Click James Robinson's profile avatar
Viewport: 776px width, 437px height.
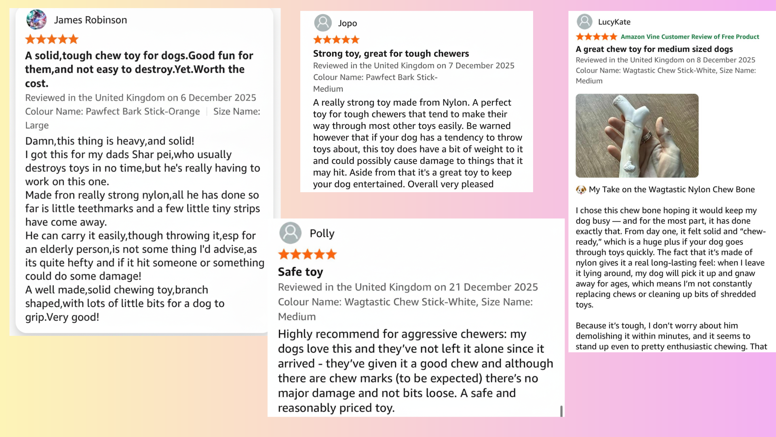point(36,20)
